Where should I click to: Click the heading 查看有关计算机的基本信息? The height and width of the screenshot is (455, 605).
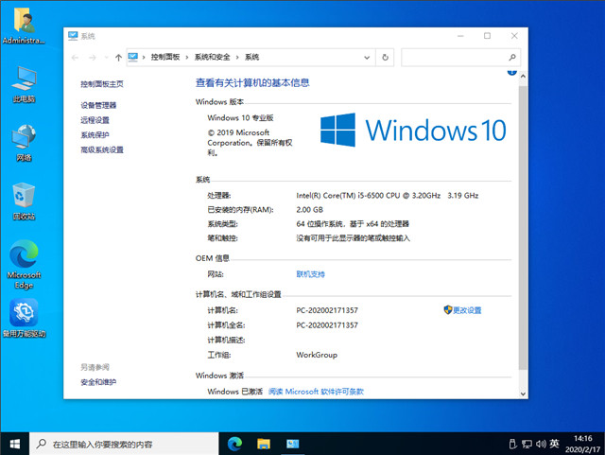252,82
